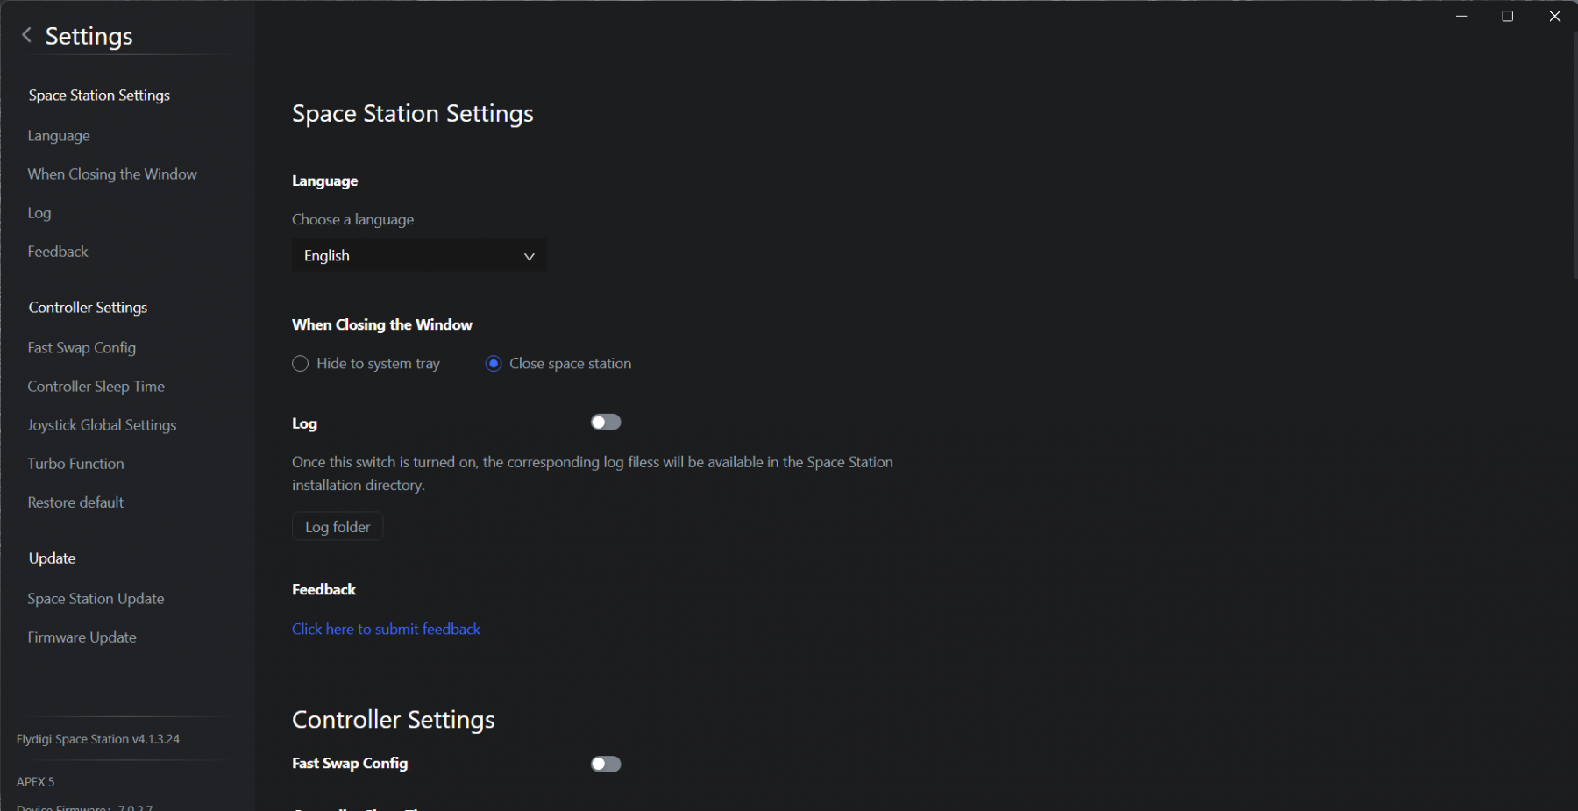Select Close space station radio button

[x=494, y=364]
